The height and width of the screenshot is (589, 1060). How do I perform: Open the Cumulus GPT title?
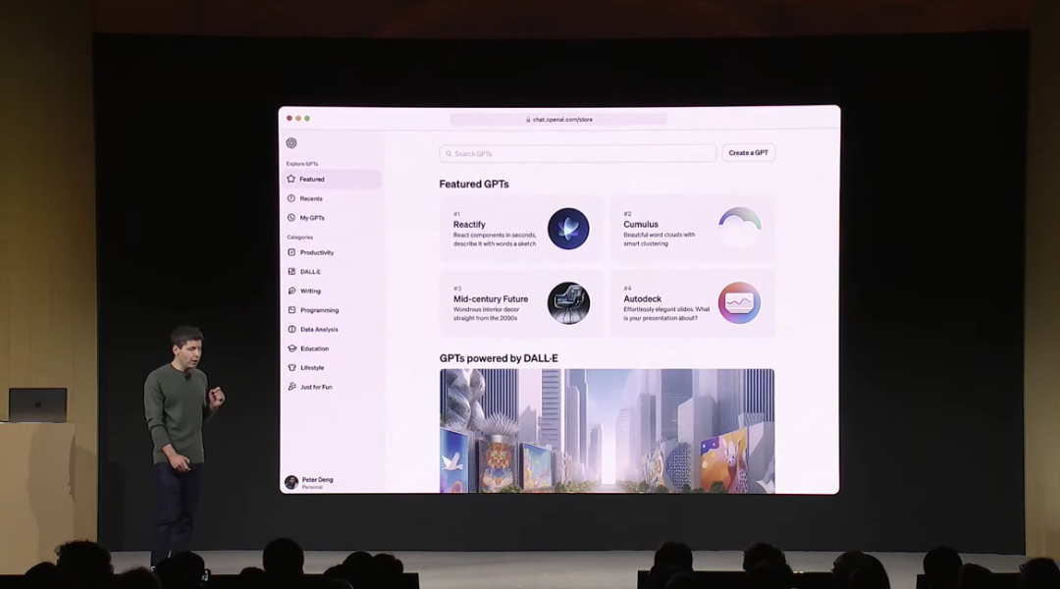[641, 225]
